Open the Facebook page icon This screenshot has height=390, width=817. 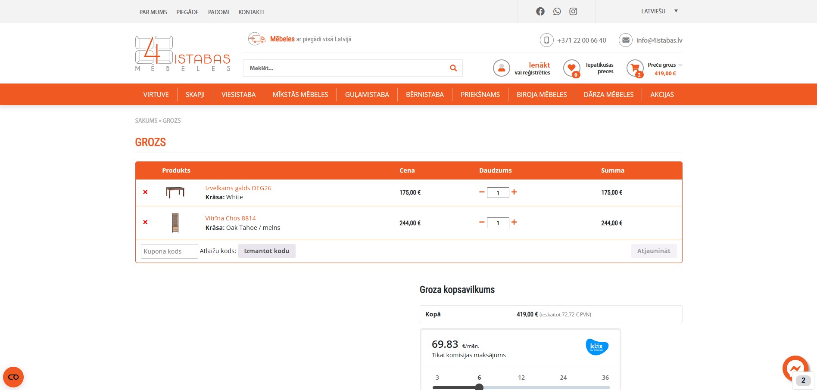click(x=540, y=12)
